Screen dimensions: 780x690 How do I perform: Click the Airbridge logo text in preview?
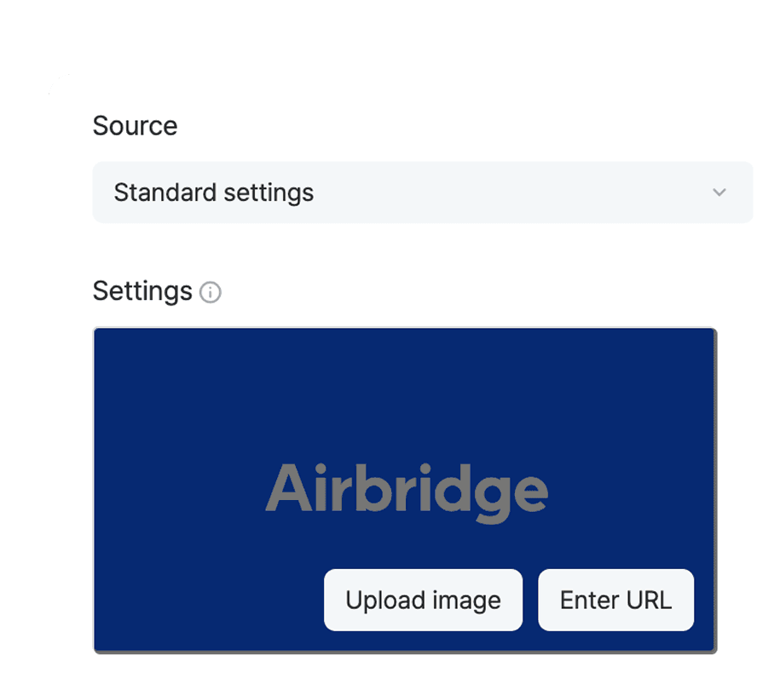coord(407,492)
